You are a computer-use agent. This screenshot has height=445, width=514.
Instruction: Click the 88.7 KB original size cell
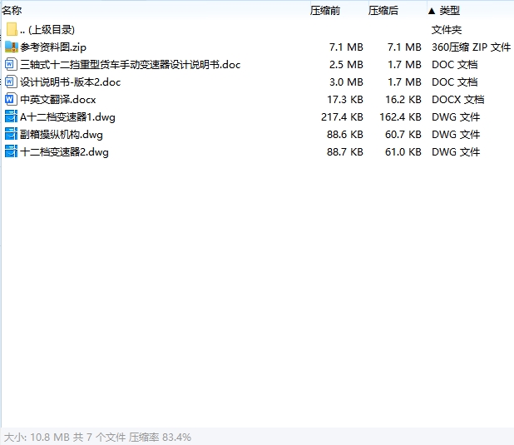point(345,152)
